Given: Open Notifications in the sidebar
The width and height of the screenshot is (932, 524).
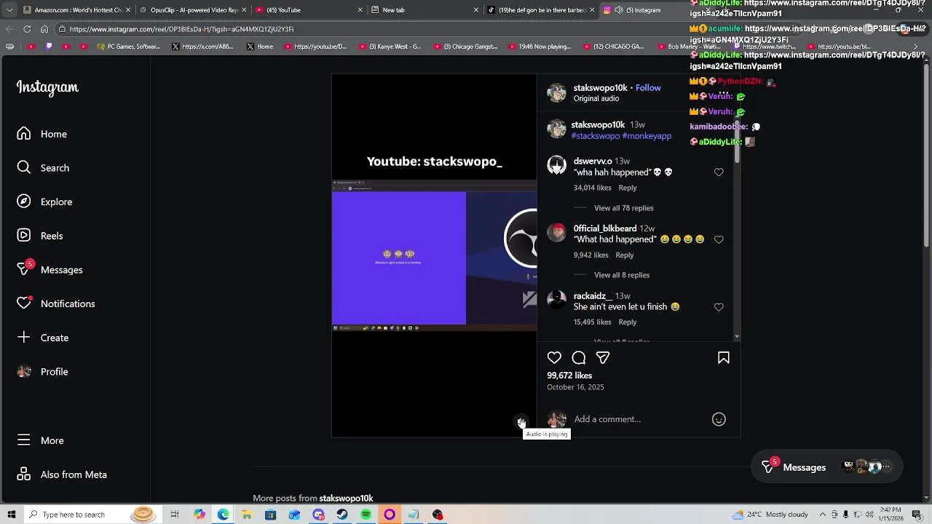Looking at the screenshot, I should click(56, 303).
